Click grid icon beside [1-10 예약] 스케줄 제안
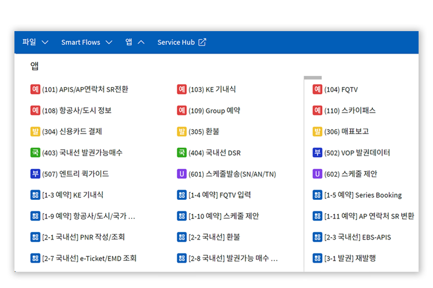This screenshot has width=433, height=288. (182, 216)
